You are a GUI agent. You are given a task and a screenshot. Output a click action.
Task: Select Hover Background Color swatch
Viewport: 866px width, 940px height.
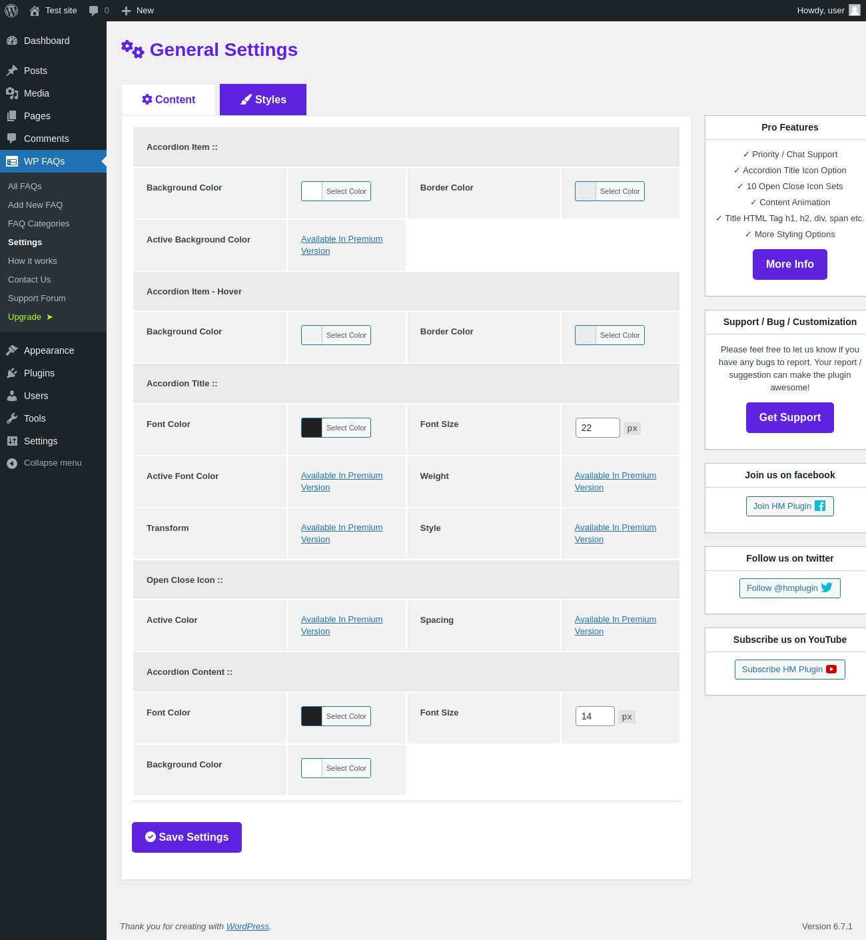point(336,335)
